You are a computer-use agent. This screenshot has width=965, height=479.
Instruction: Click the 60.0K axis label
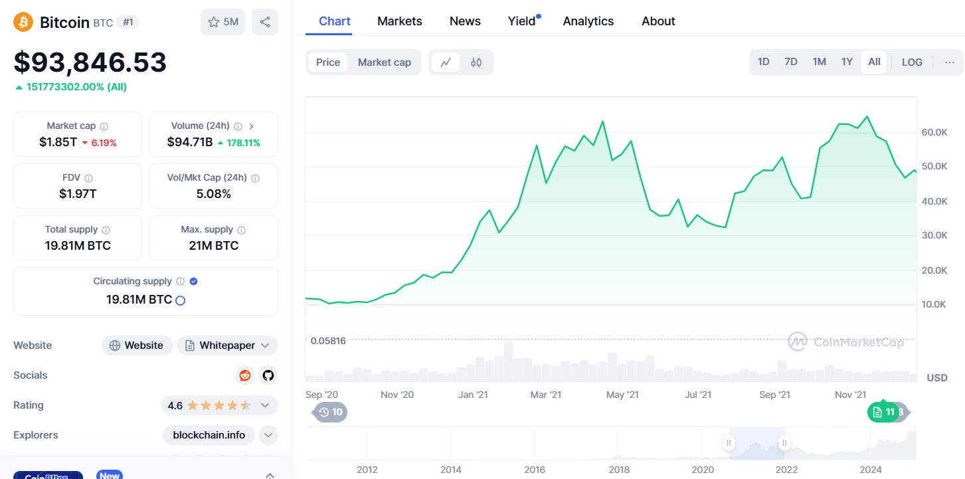pos(934,132)
